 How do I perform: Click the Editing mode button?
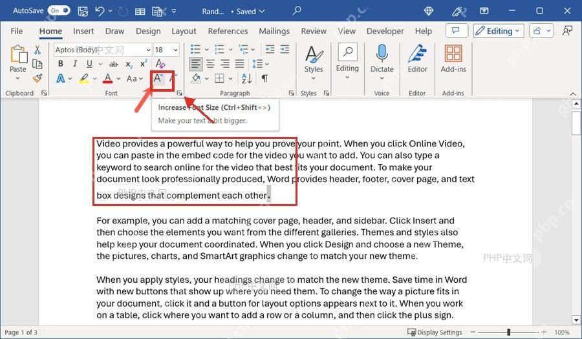(499, 31)
